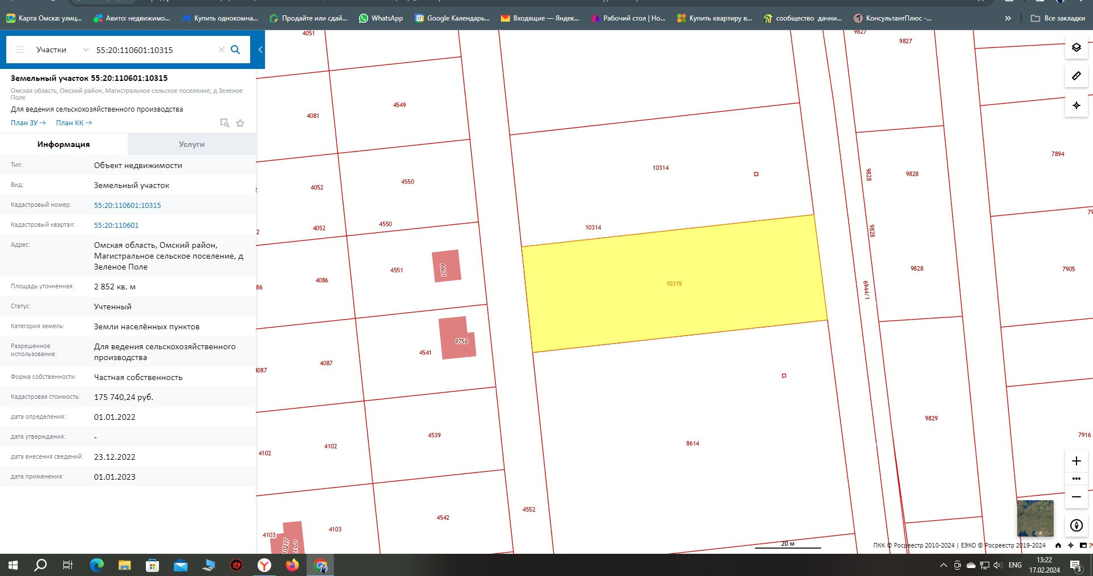Select the ruler measurement tool
Viewport: 1093px width, 576px height.
1076,76
